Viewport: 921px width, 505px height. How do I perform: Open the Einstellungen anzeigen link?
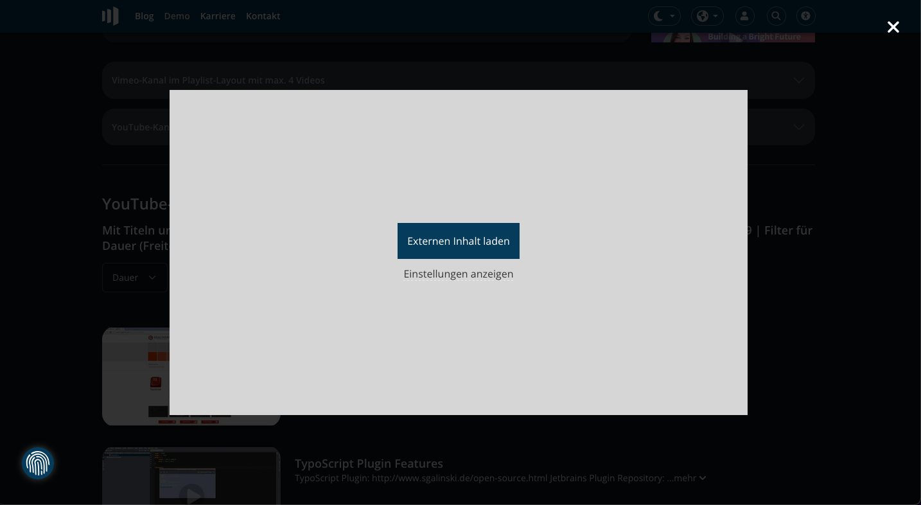click(x=458, y=274)
